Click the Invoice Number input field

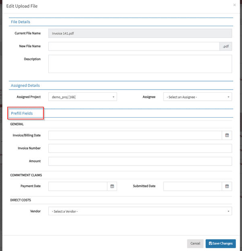tap(140, 148)
